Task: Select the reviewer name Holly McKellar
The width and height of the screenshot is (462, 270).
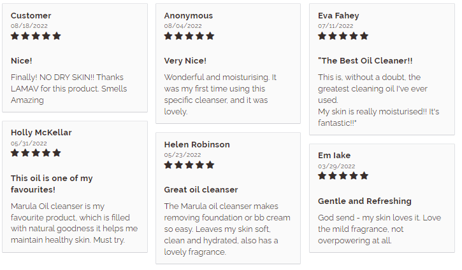Action: pyautogui.click(x=41, y=133)
